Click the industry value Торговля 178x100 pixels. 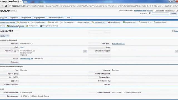coord(116,70)
